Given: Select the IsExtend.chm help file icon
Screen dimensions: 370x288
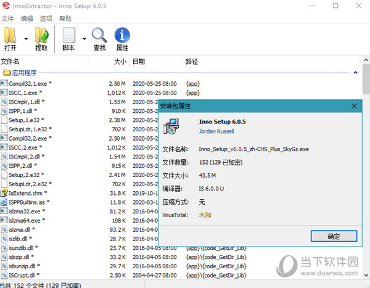Looking at the screenshot, I should tap(4, 193).
